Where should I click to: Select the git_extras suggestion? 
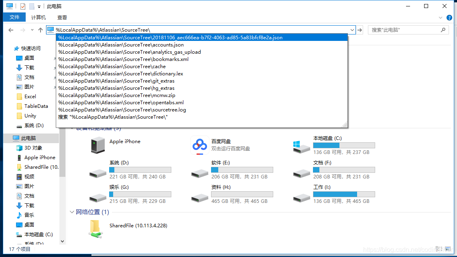(x=202, y=81)
